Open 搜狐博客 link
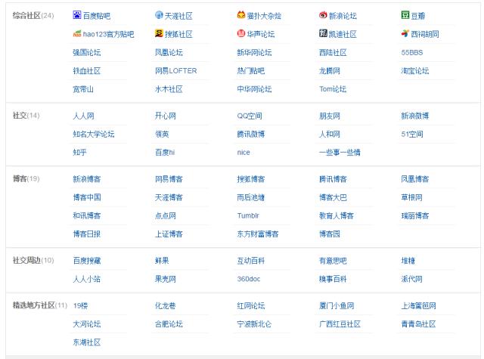Viewport: 484px width, 359px height. [x=251, y=179]
